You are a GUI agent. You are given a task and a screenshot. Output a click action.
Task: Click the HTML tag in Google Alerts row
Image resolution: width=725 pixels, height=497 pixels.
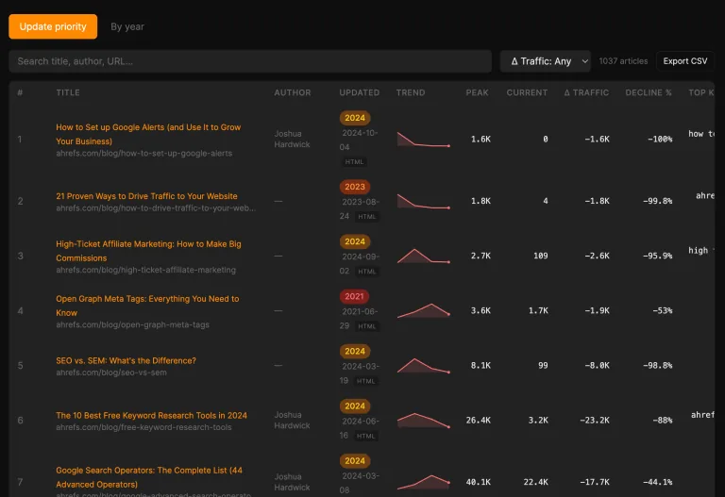[x=354, y=161]
